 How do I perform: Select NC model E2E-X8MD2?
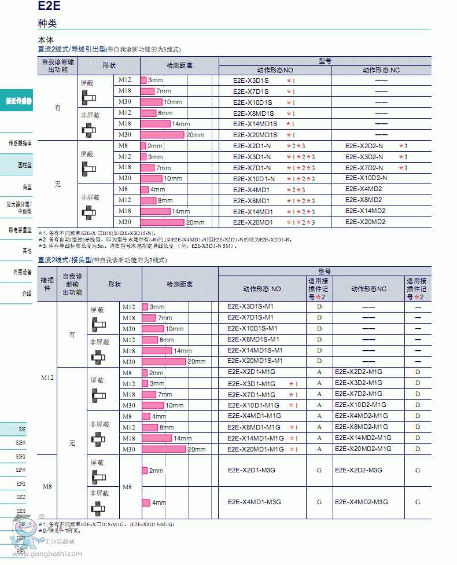click(364, 200)
